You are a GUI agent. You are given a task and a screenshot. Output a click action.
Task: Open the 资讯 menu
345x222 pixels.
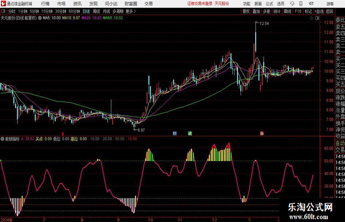pyautogui.click(x=77, y=4)
